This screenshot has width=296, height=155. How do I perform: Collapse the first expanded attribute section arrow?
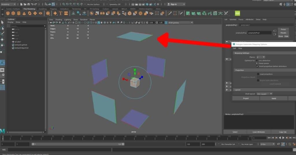click(x=227, y=42)
